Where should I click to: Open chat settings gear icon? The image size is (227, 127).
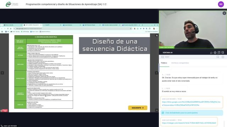[x=223, y=57]
